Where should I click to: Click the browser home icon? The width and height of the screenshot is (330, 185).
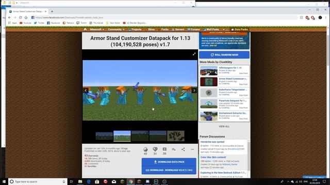(26, 17)
